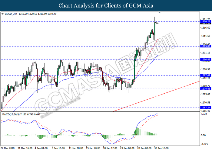This screenshot has height=151, width=212.
Task: Select the 1296.85 price level label
Action: tap(206, 59)
